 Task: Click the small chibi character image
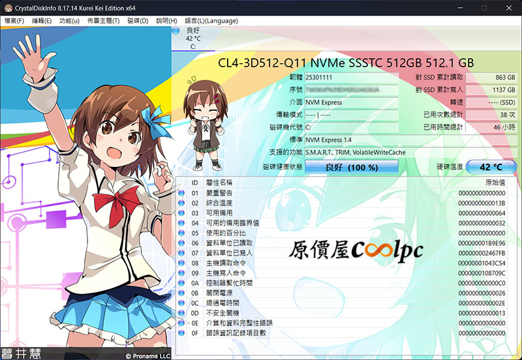click(206, 123)
